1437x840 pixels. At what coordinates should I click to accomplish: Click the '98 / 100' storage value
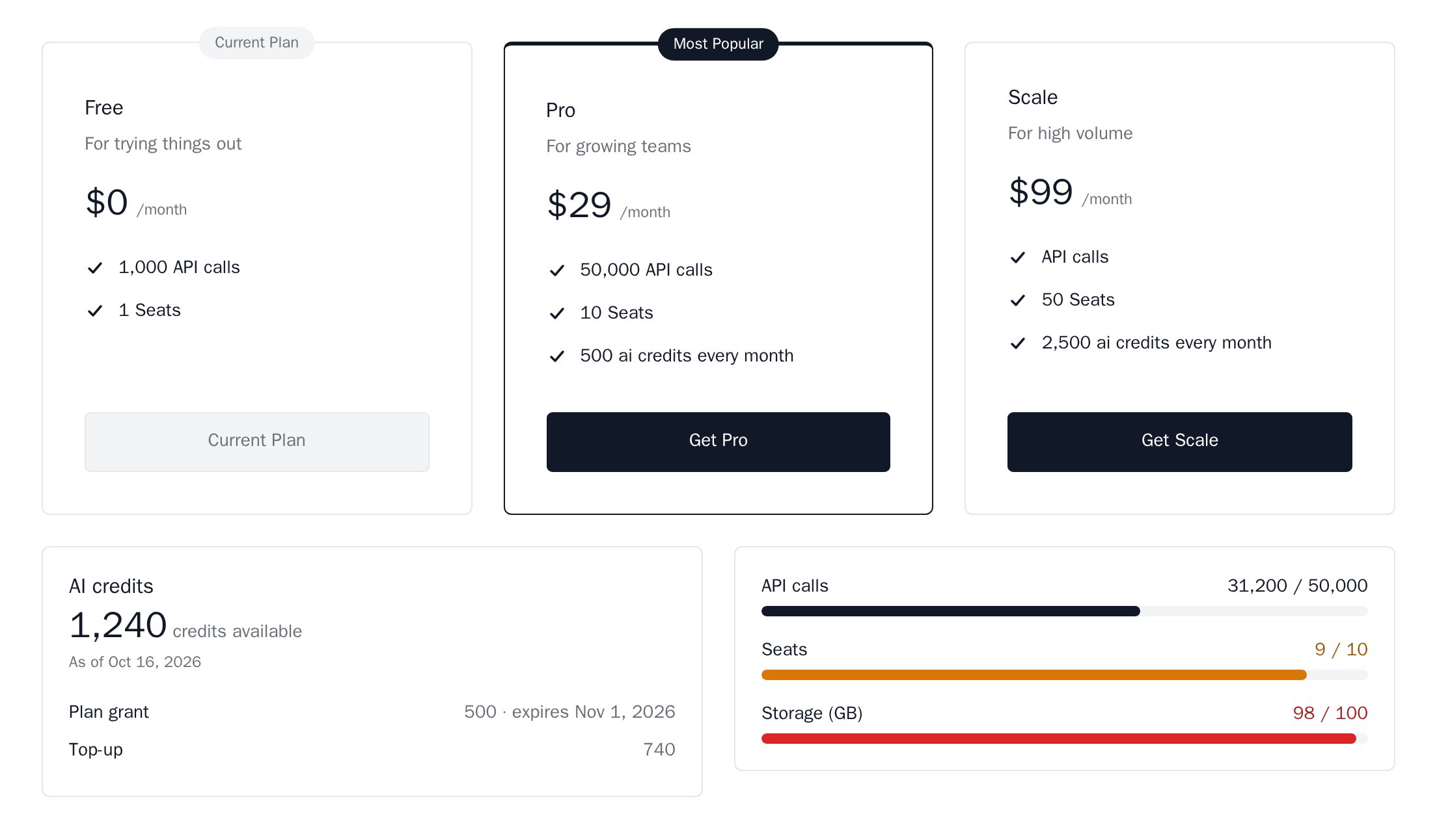tap(1330, 713)
